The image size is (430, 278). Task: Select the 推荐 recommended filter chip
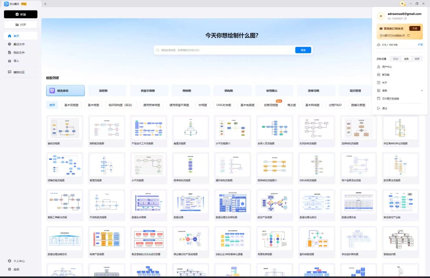click(52, 105)
